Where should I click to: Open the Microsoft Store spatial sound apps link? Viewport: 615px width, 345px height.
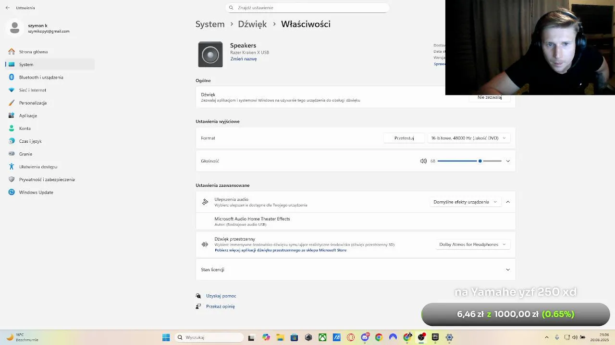click(x=281, y=250)
